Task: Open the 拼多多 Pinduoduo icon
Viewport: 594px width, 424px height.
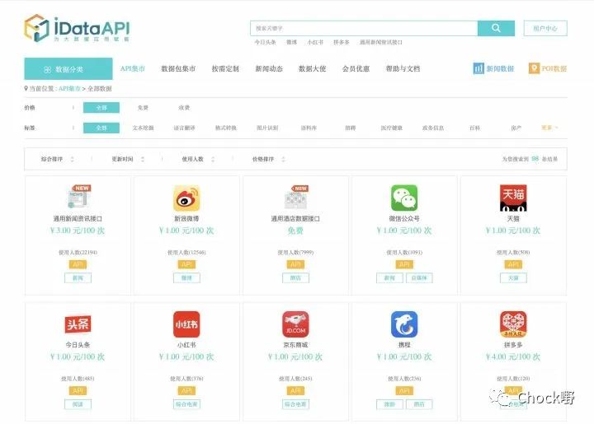Action: [513, 324]
